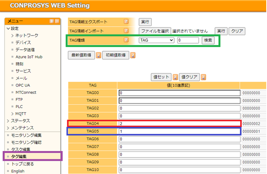Click the TAG02 value field

(x=179, y=108)
